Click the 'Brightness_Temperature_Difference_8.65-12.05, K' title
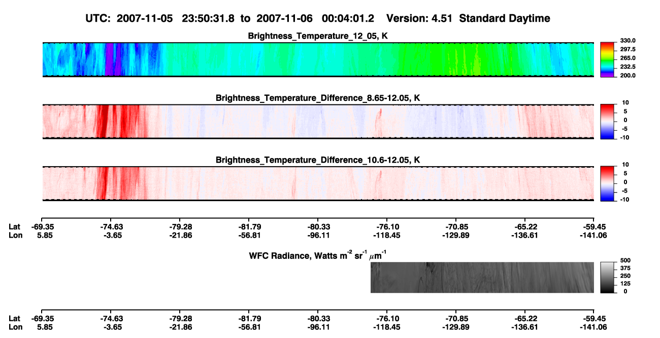 click(x=318, y=98)
